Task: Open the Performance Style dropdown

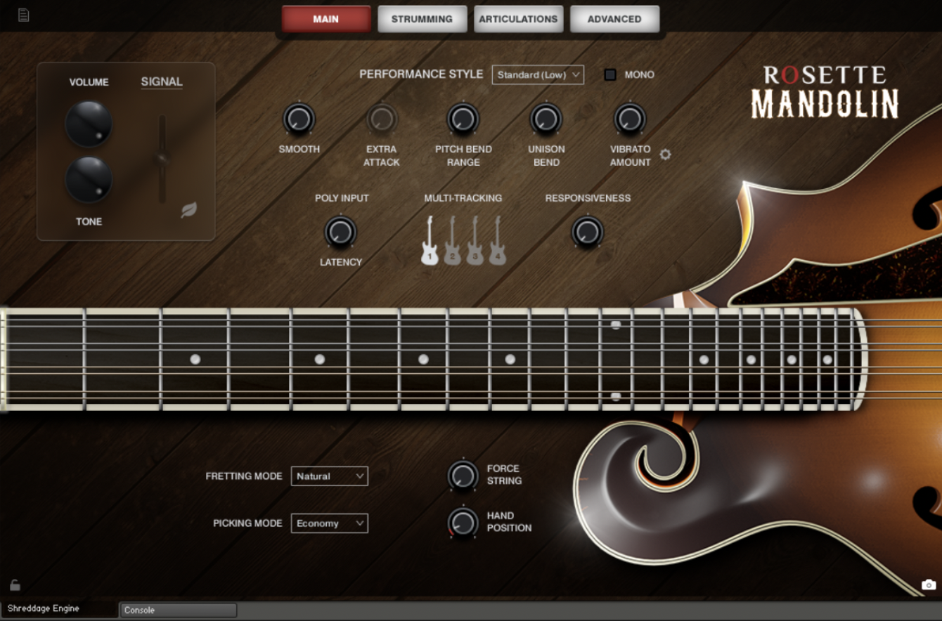Action: [x=538, y=74]
